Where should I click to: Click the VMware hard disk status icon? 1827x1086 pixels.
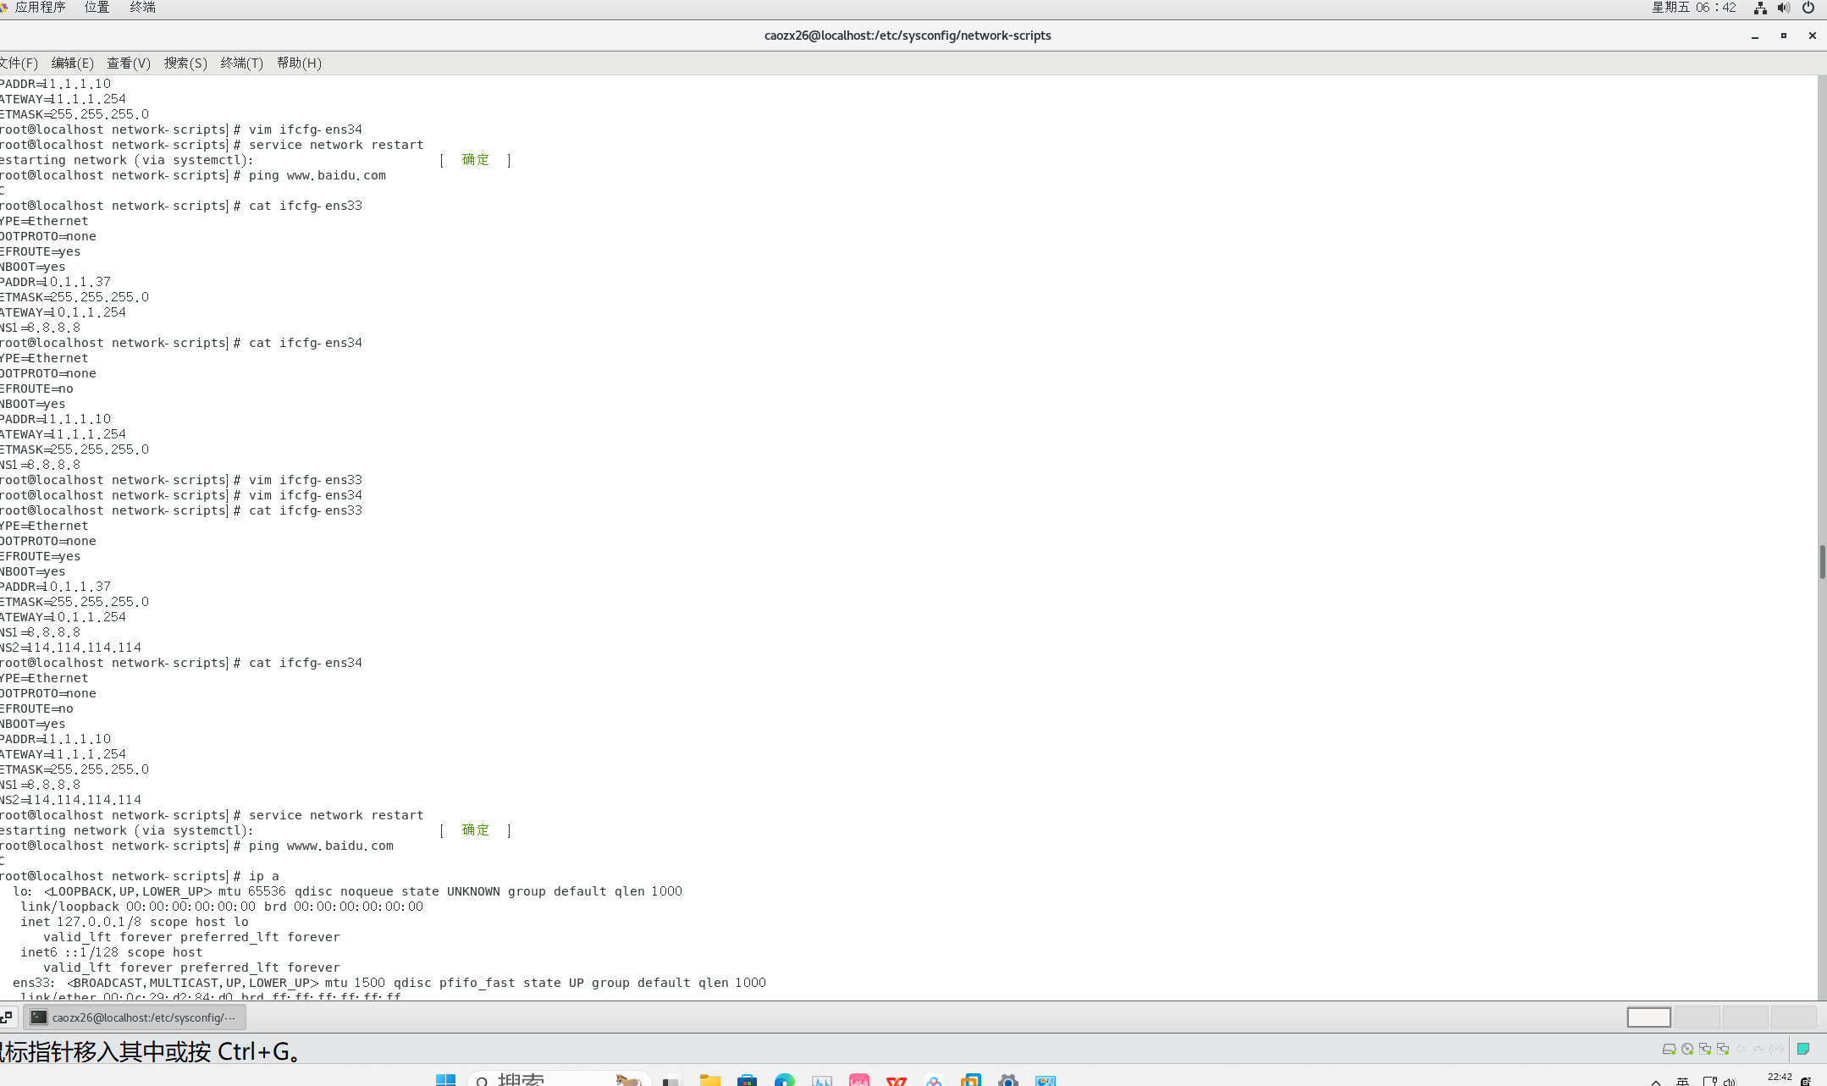(x=1669, y=1049)
